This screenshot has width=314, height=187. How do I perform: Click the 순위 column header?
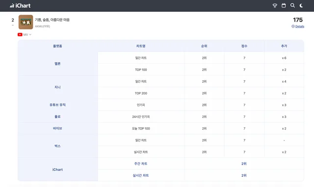(204, 46)
